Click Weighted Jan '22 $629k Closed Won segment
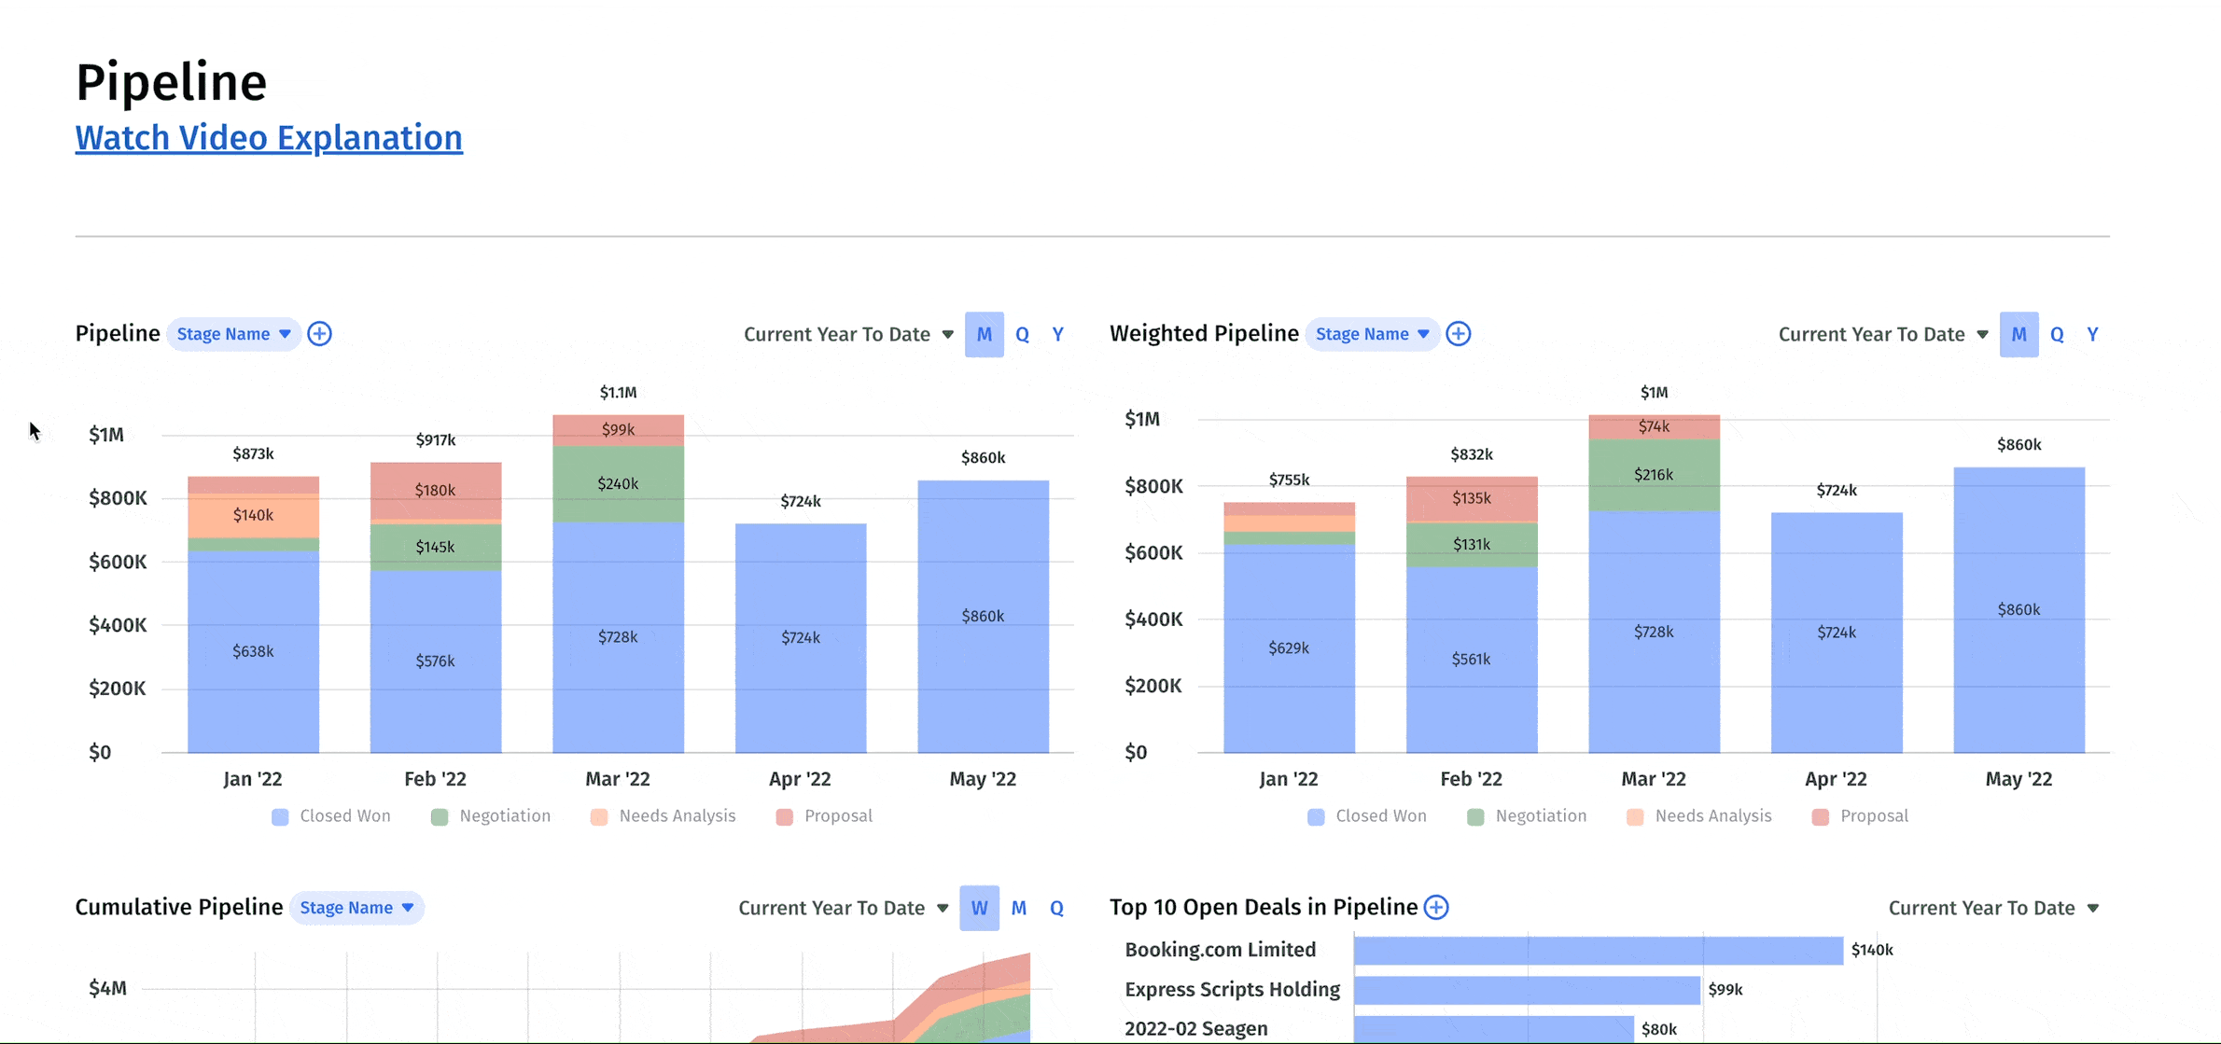Screen dimensions: 2221x1044 pyautogui.click(x=1289, y=648)
